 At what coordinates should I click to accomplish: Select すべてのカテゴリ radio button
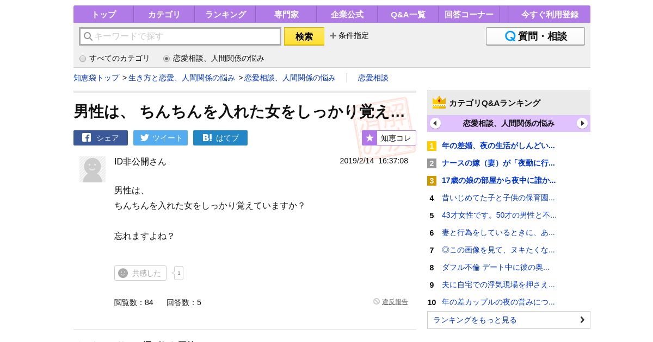click(83, 59)
